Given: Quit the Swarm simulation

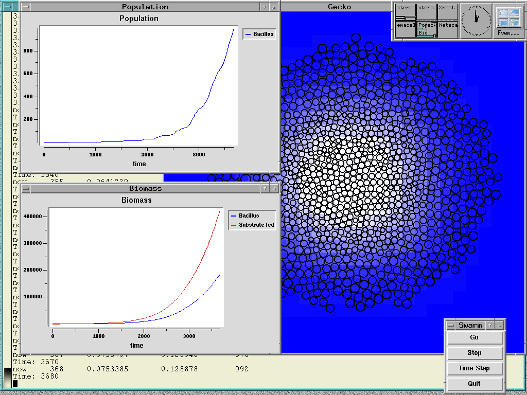Looking at the screenshot, I should [475, 384].
